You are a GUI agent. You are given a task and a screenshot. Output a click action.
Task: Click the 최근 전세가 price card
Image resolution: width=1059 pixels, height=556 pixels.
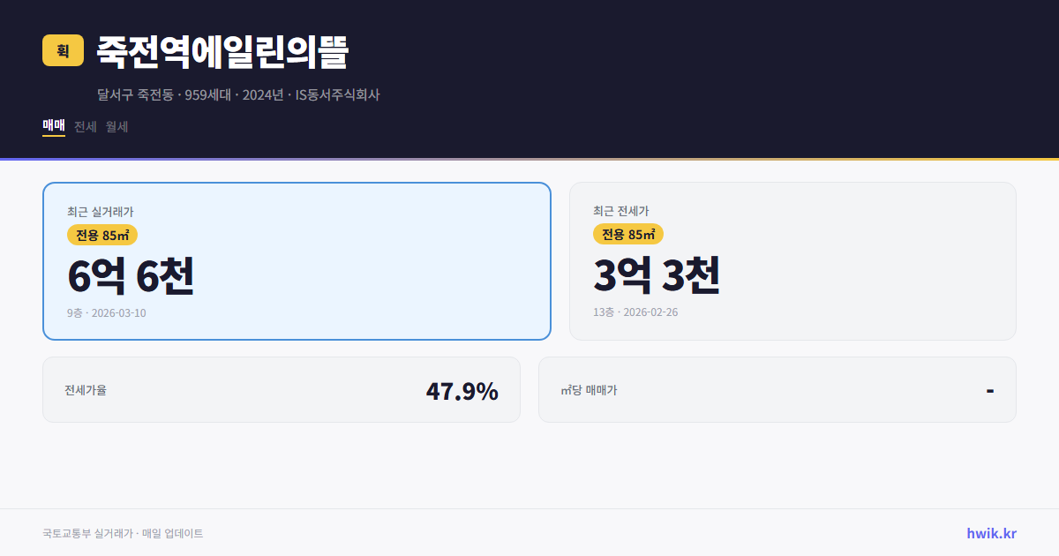pyautogui.click(x=792, y=260)
